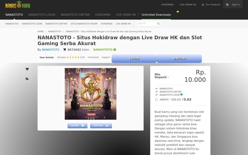Select LIVE DRAW HK in main navigation
This screenshot has width=248, height=155.
pos(126,15)
